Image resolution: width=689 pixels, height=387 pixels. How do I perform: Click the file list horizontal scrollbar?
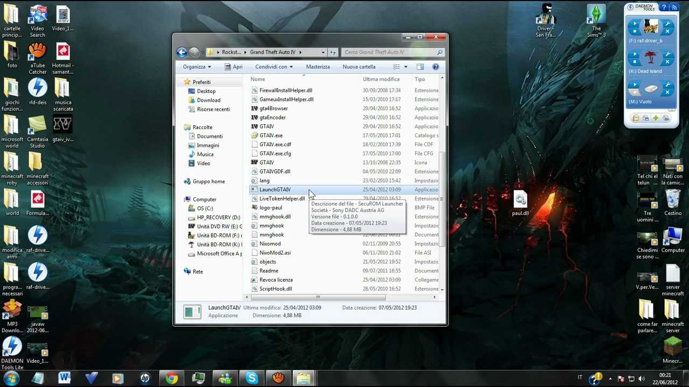318,297
